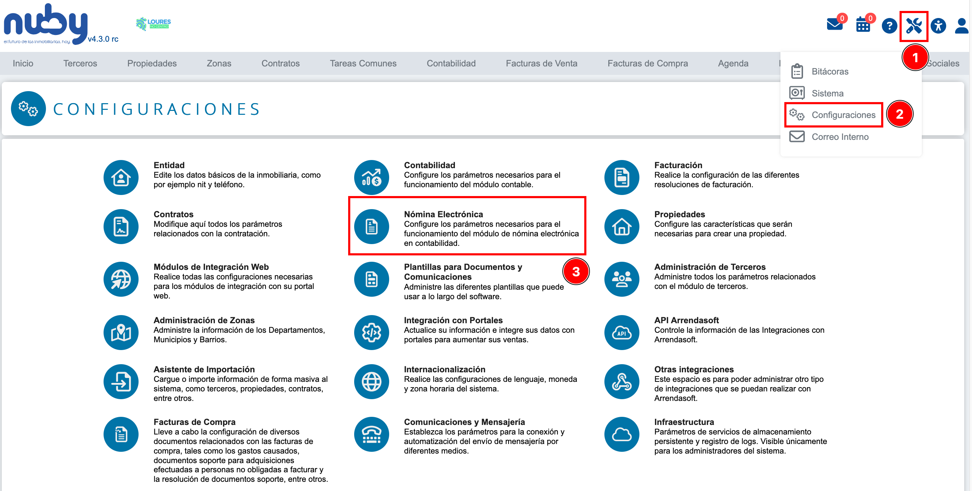The height and width of the screenshot is (491, 972).
Task: Open the Facturación configuration link
Action: pyautogui.click(x=678, y=165)
